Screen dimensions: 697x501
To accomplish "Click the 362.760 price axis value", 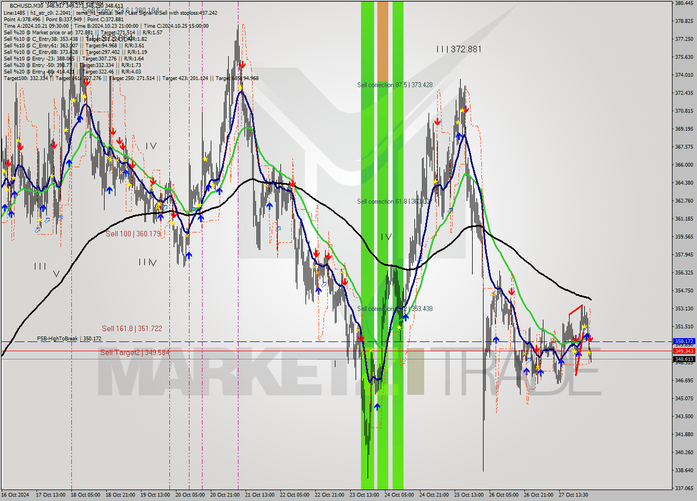I will pos(684,200).
